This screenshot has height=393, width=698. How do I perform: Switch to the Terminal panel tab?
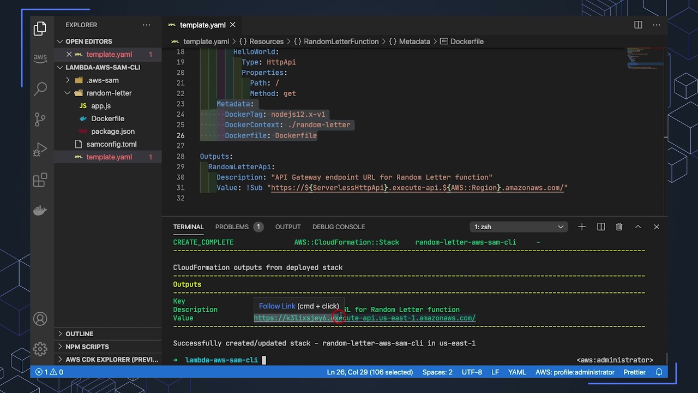(188, 227)
